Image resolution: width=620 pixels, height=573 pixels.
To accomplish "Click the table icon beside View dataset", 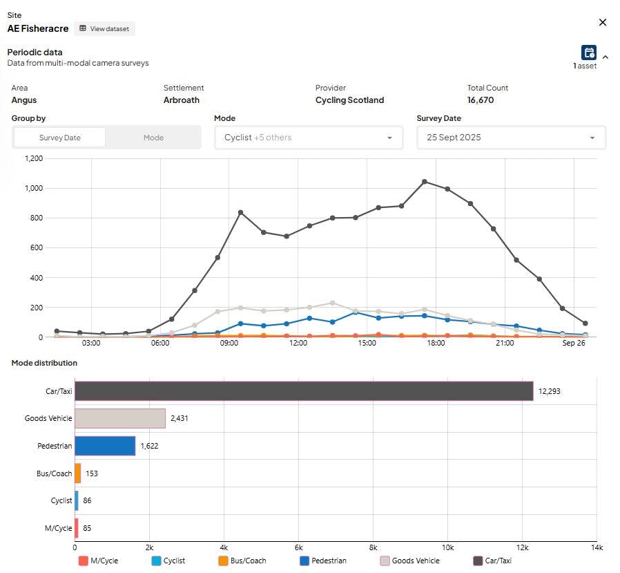I will [83, 28].
